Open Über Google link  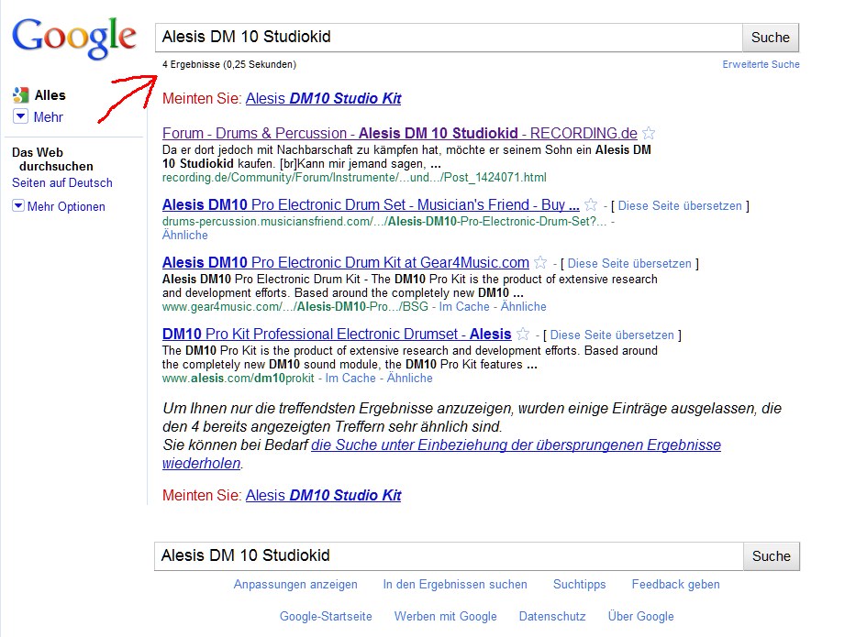click(x=641, y=617)
